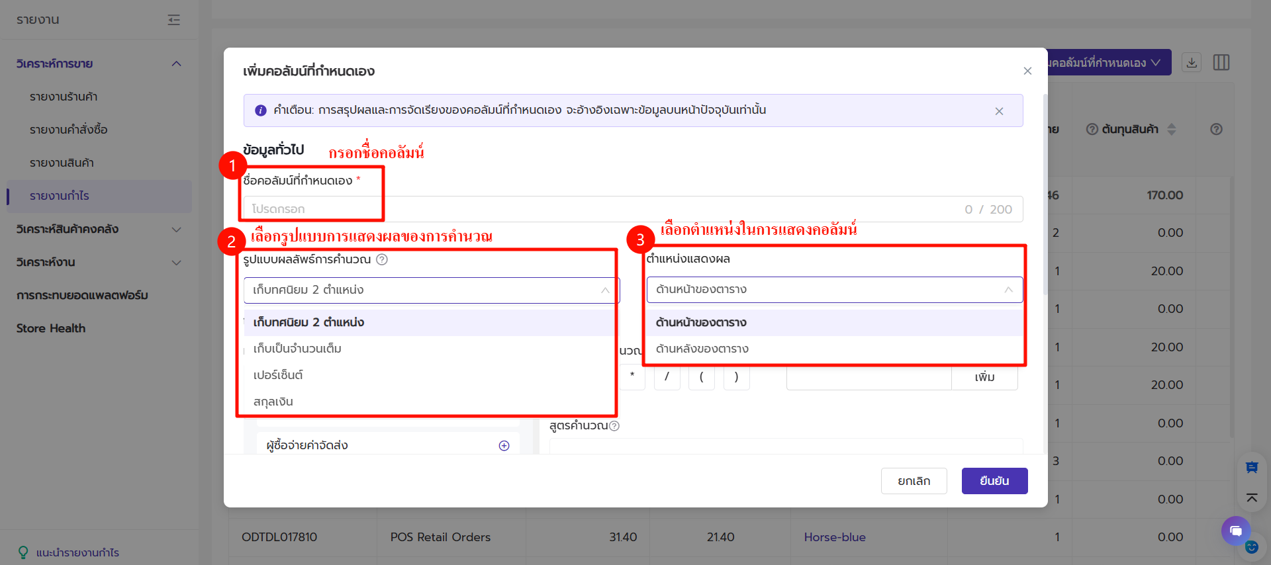Select เก็บเป็นจำนวนเต็ม option

click(297, 349)
